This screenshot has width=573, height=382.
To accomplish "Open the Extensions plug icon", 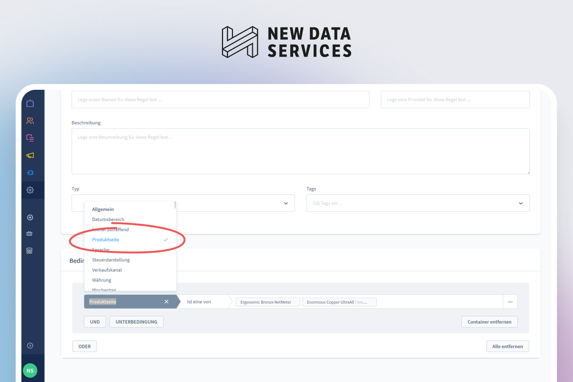I will 30,173.
